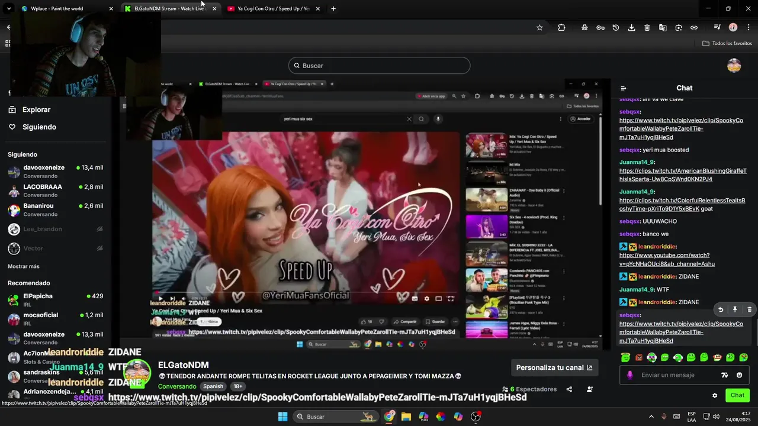Pin the hovered chat message
Screen dimensions: 758x426
[735, 309]
